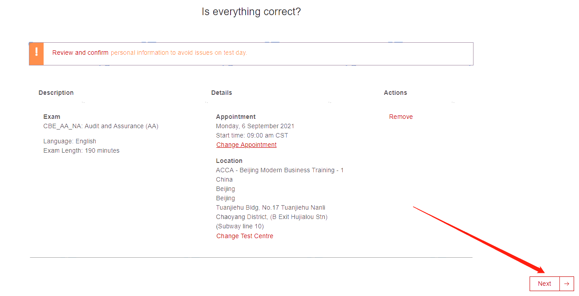Click the 'Start time: 09:00 am CST' text
Screen dimensions: 579x296
point(252,135)
